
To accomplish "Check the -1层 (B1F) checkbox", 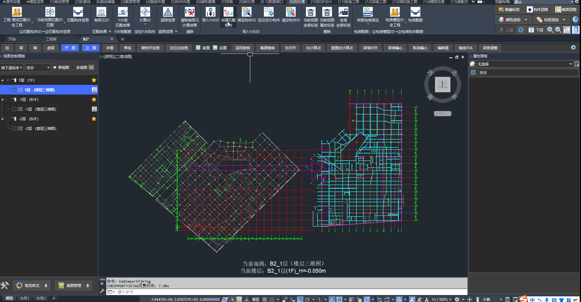I will pos(8,100).
